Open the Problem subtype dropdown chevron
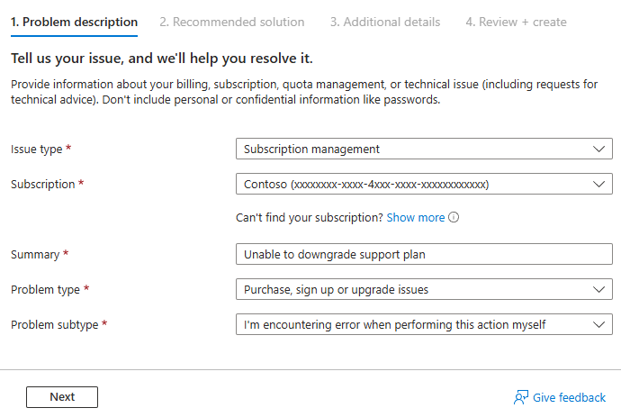Image resolution: width=621 pixels, height=417 pixels. click(600, 324)
